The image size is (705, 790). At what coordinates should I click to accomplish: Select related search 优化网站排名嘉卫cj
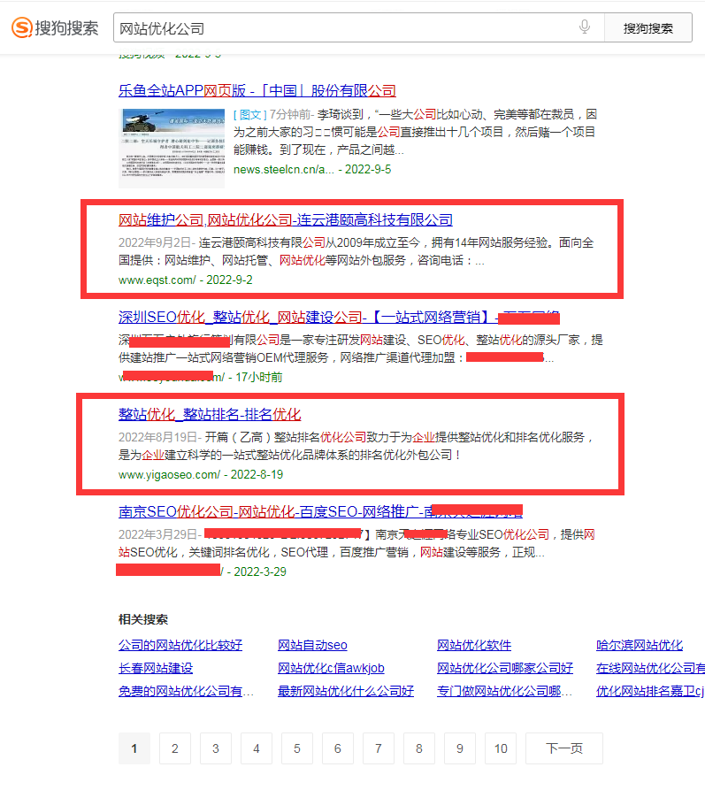click(x=650, y=691)
